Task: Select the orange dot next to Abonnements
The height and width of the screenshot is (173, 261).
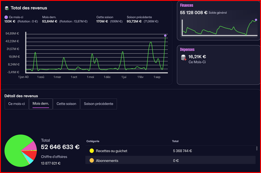Action: [x=91, y=160]
